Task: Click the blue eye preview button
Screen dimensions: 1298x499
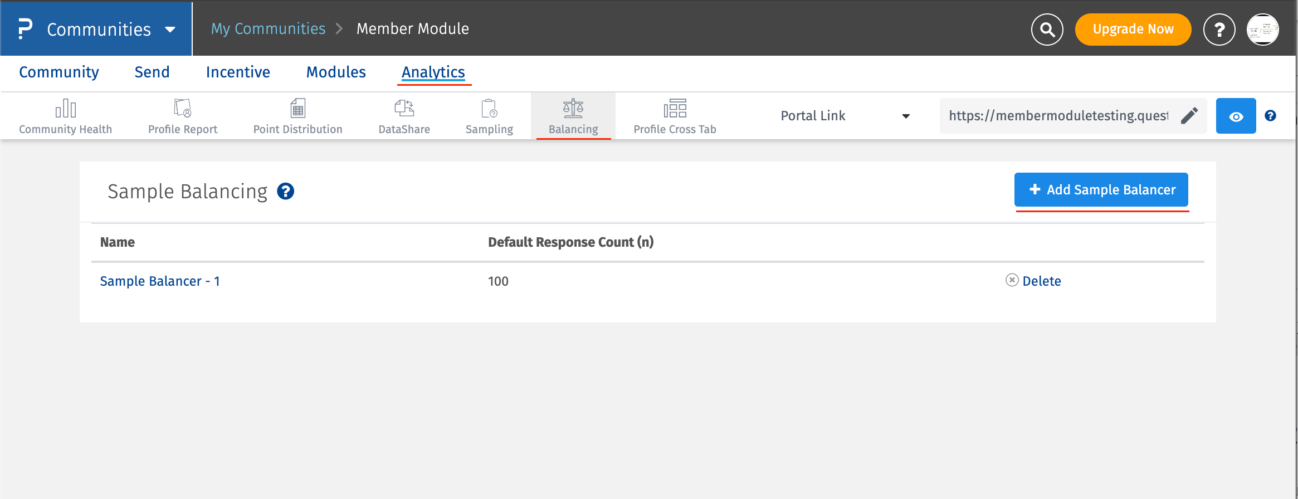Action: point(1236,116)
